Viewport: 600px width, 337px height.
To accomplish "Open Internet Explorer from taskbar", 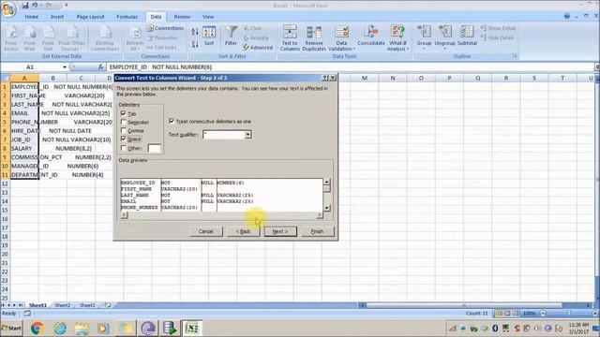I will tap(60, 328).
